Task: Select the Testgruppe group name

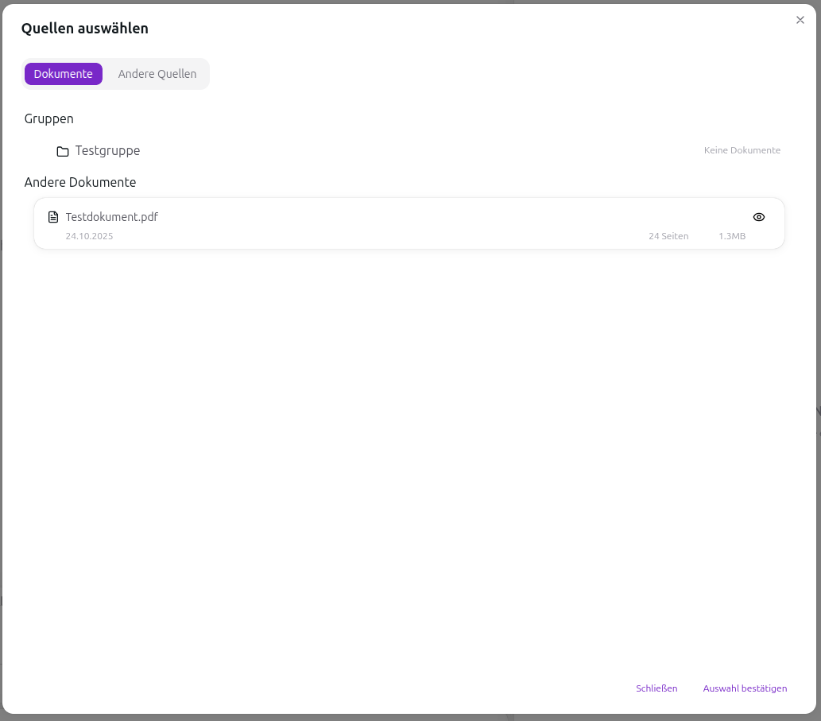Action: 107,151
